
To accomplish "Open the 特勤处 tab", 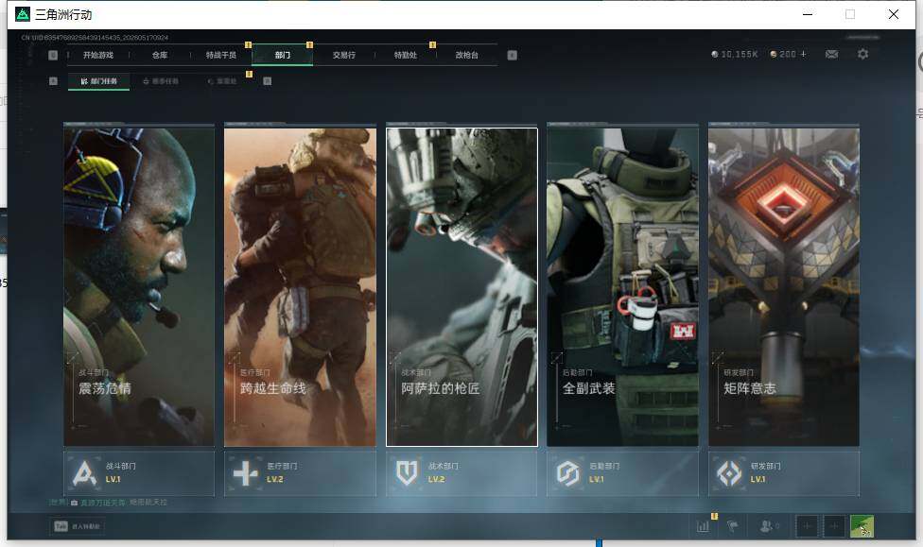I will [x=405, y=55].
